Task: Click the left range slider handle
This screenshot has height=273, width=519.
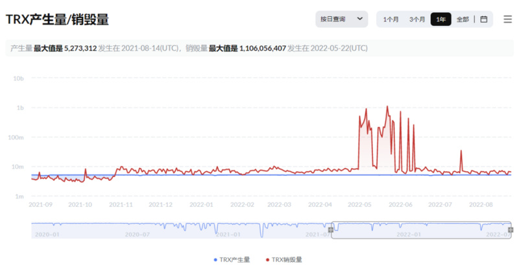Action: point(331,230)
